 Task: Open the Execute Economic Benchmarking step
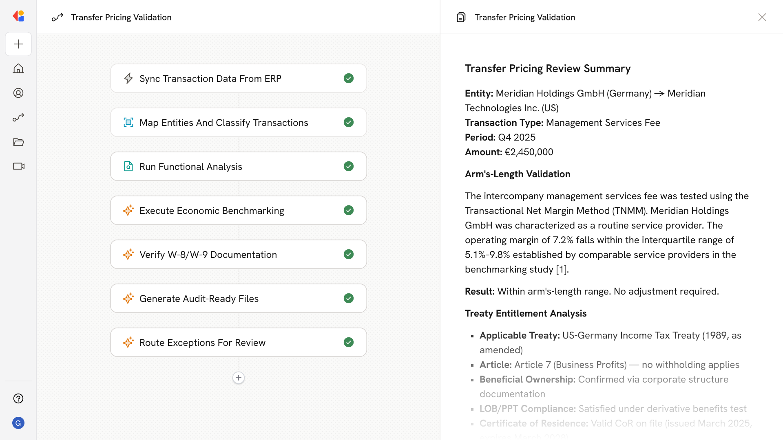[x=212, y=211]
